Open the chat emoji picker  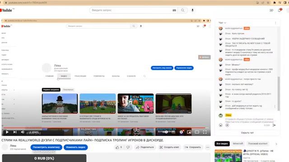click(x=221, y=125)
